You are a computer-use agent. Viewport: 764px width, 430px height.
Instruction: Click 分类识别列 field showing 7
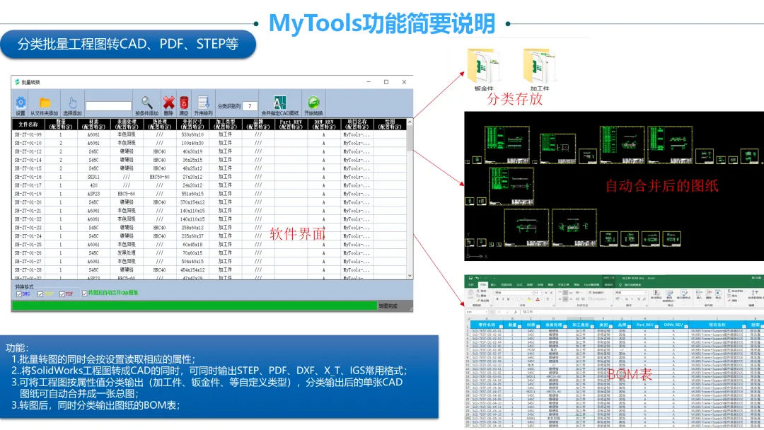point(250,105)
